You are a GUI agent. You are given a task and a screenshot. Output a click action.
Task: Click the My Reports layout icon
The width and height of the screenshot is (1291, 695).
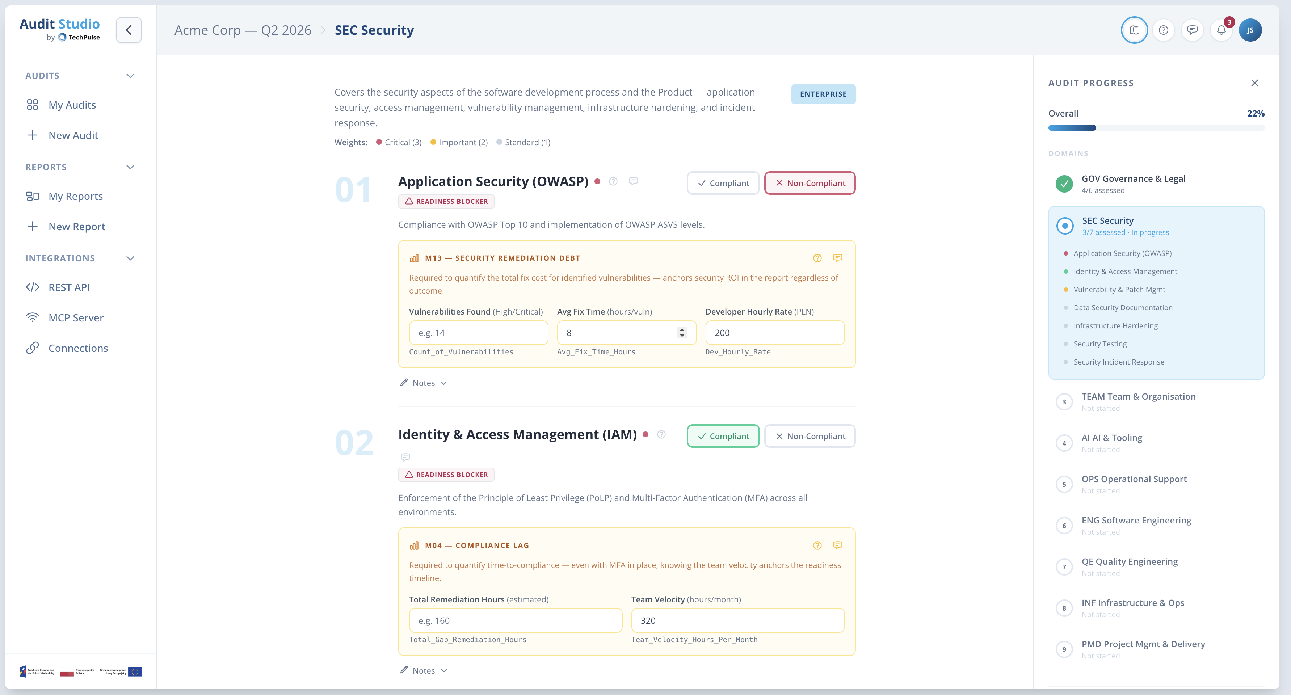[33, 196]
